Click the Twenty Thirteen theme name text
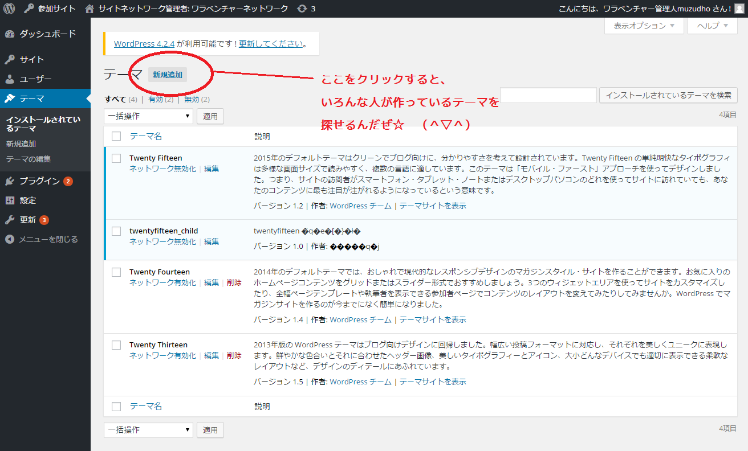 (x=158, y=345)
